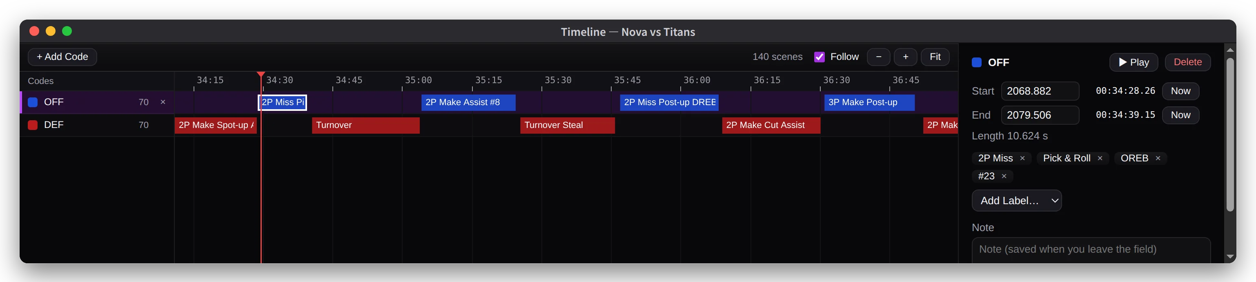Zoom out the timeline with the minus button
This screenshot has width=1256, height=282.
(879, 57)
